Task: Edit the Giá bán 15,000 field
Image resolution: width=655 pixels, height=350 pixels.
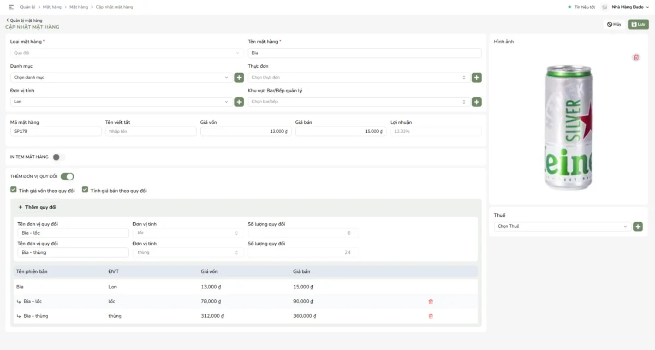Action: point(341,132)
